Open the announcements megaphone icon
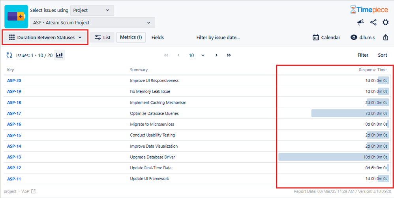The width and height of the screenshot is (394, 198). click(360, 22)
